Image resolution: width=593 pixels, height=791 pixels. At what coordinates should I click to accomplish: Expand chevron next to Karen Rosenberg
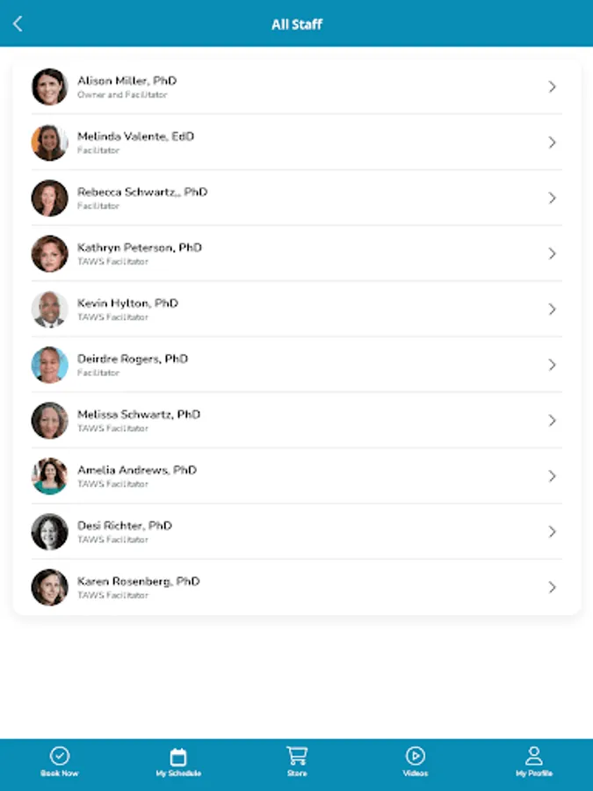tap(552, 587)
